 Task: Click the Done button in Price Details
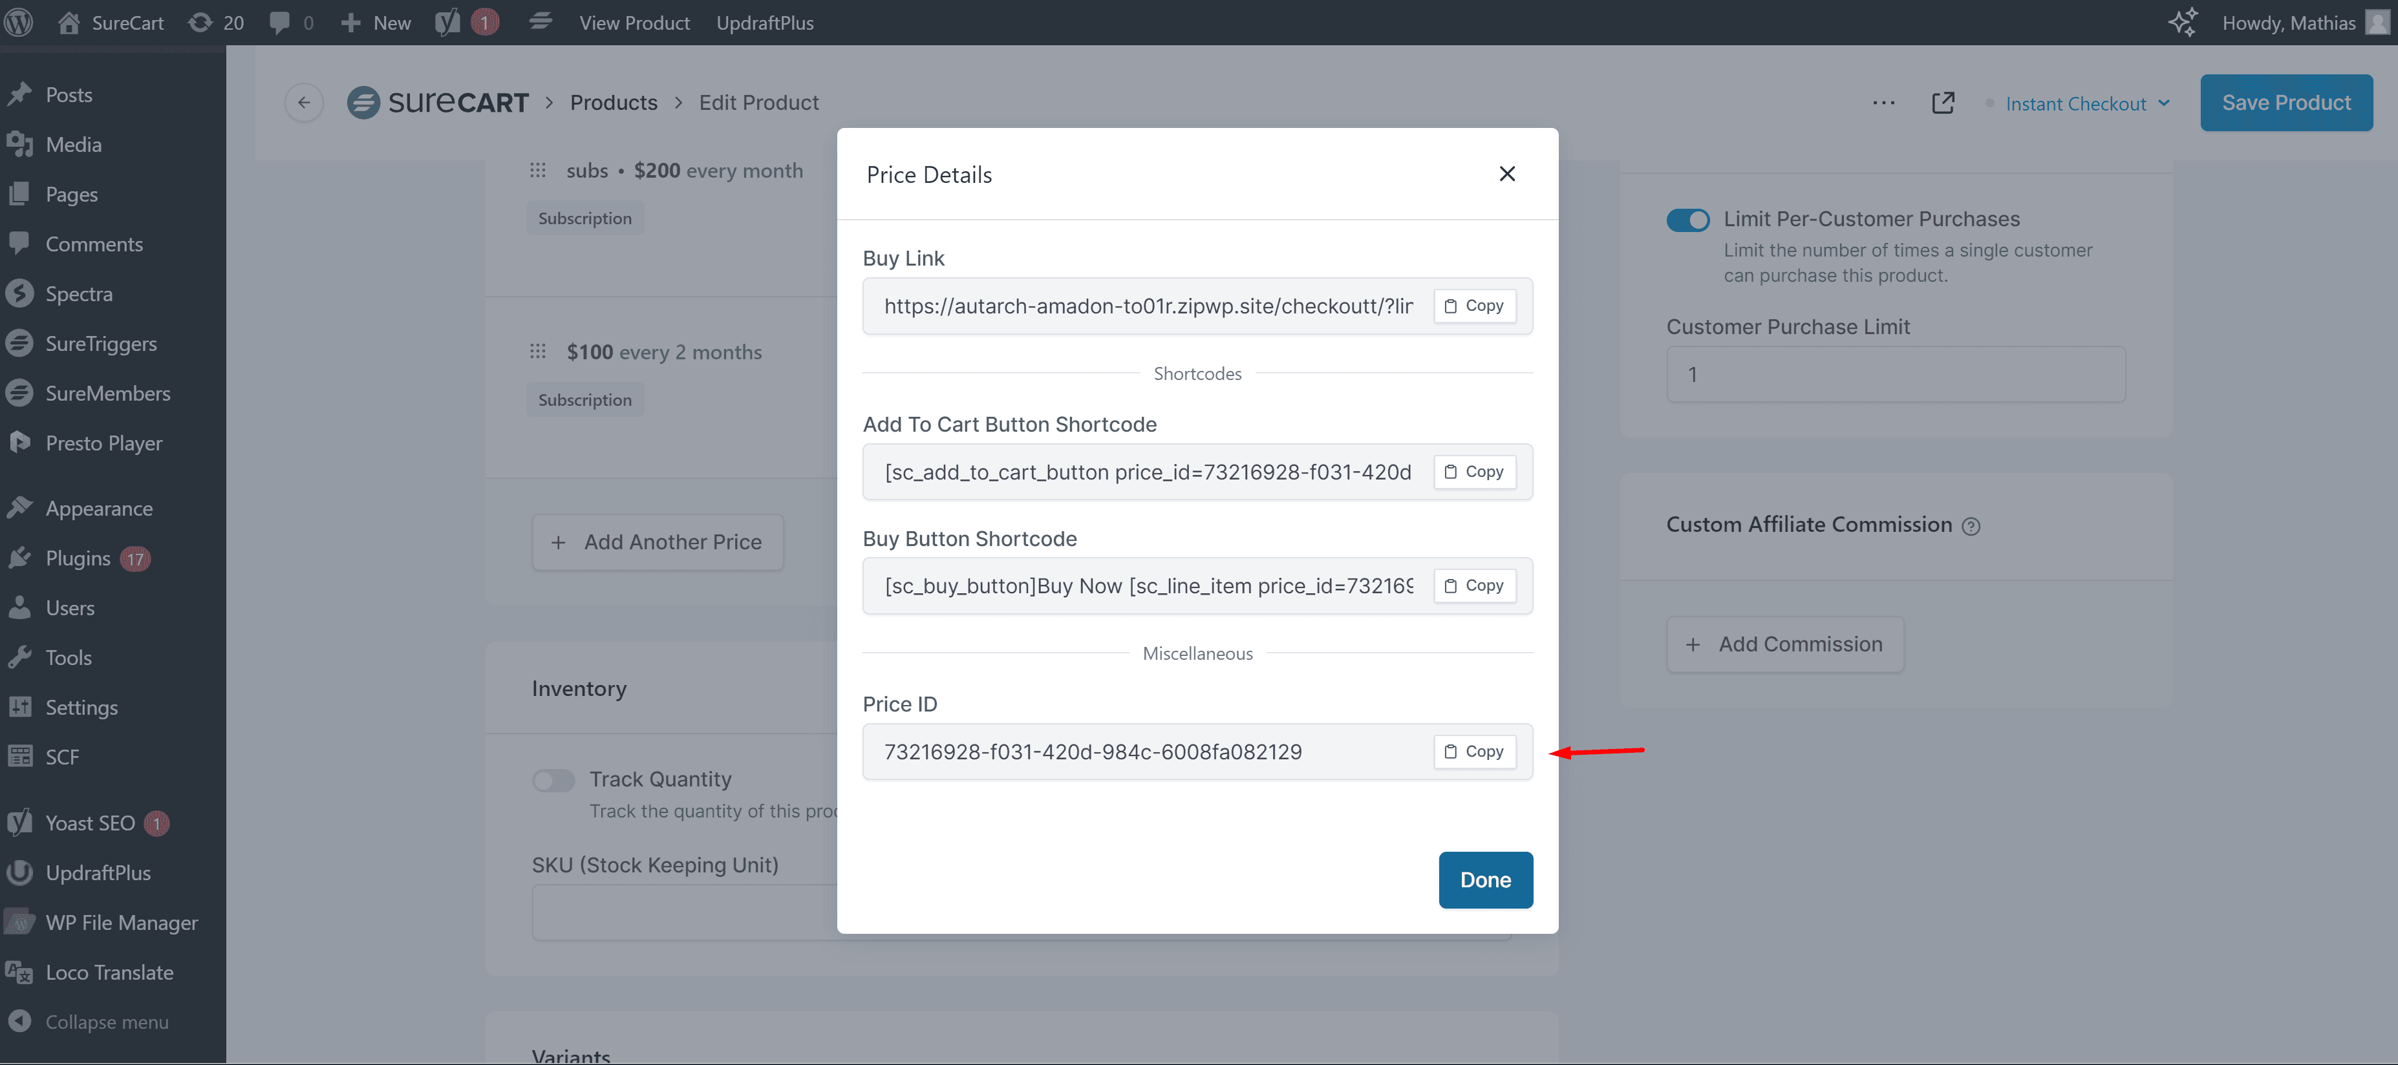(1485, 879)
